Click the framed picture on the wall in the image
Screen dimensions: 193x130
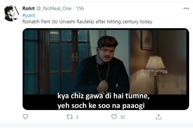click(x=147, y=40)
